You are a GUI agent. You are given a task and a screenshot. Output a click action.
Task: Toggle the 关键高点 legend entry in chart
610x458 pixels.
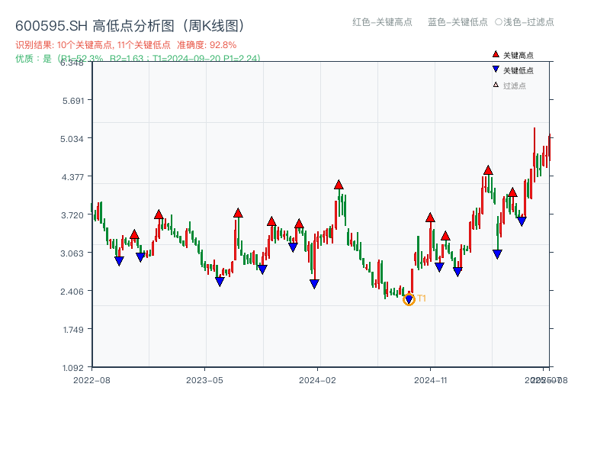(512, 55)
